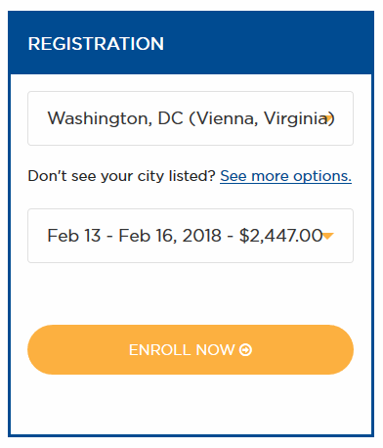Click blank space between date selector and Enroll button
Image resolution: width=383 pixels, height=448 pixels.
point(191,293)
